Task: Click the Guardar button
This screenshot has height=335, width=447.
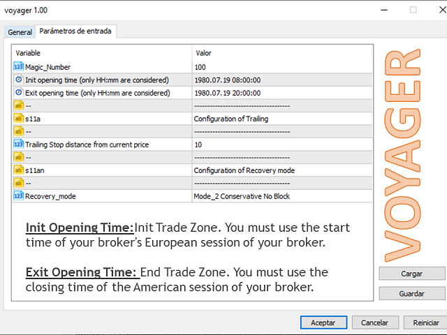Action: [411, 293]
